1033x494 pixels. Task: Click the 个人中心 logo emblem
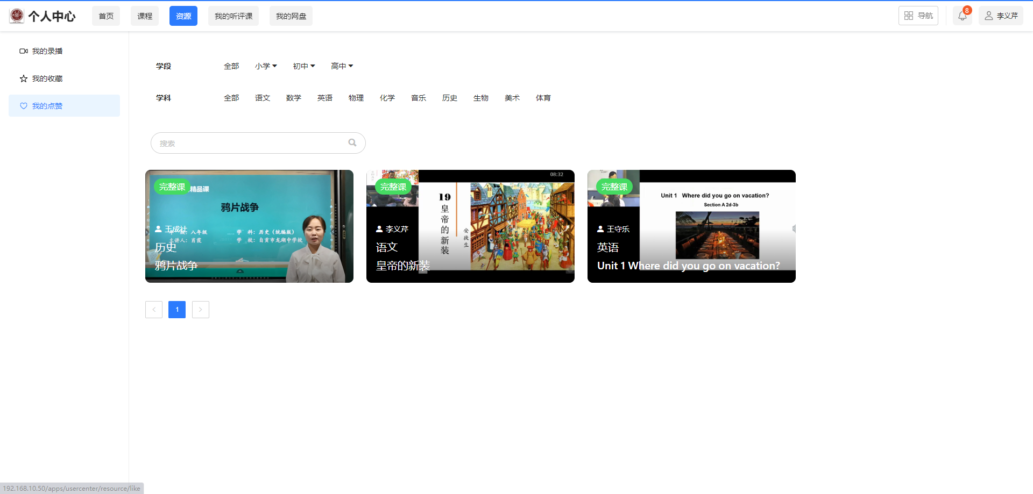point(17,16)
